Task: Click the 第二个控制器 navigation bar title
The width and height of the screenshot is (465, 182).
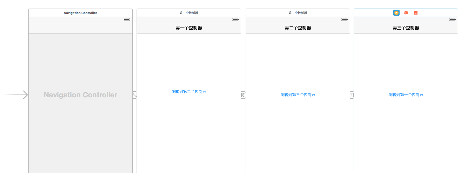Action: 298,28
